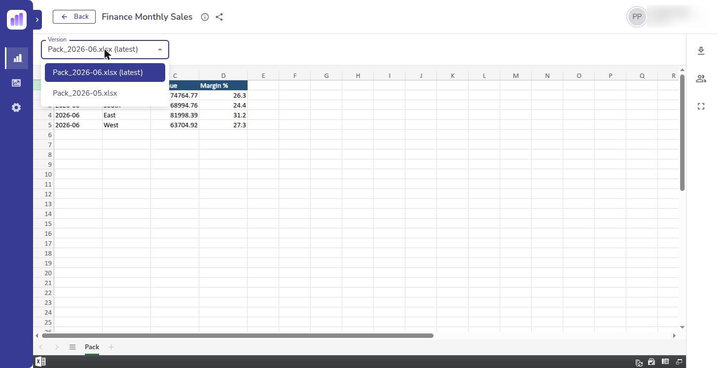The image size is (725, 368).
Task: Open the settings gear in the sidebar
Action: coord(16,108)
